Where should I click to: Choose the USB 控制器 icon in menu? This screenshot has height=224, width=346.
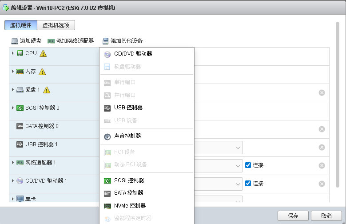click(107, 108)
